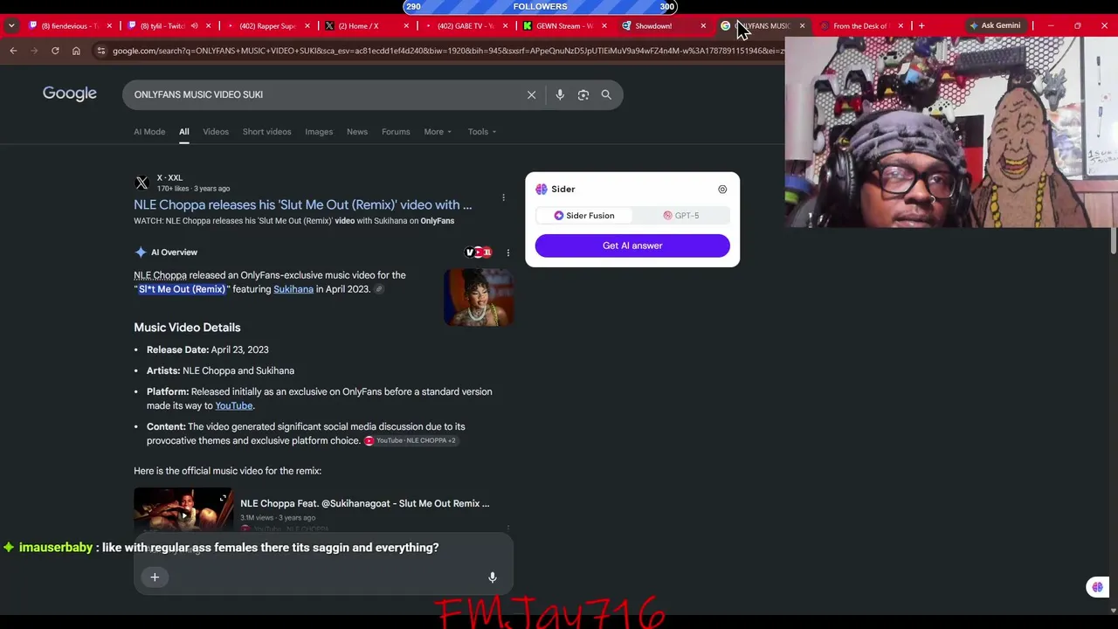Click the magnifier search submit icon
The image size is (1118, 629).
[606, 94]
